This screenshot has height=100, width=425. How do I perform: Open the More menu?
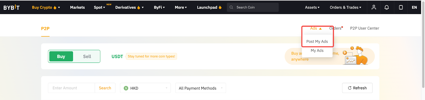pos(181,7)
